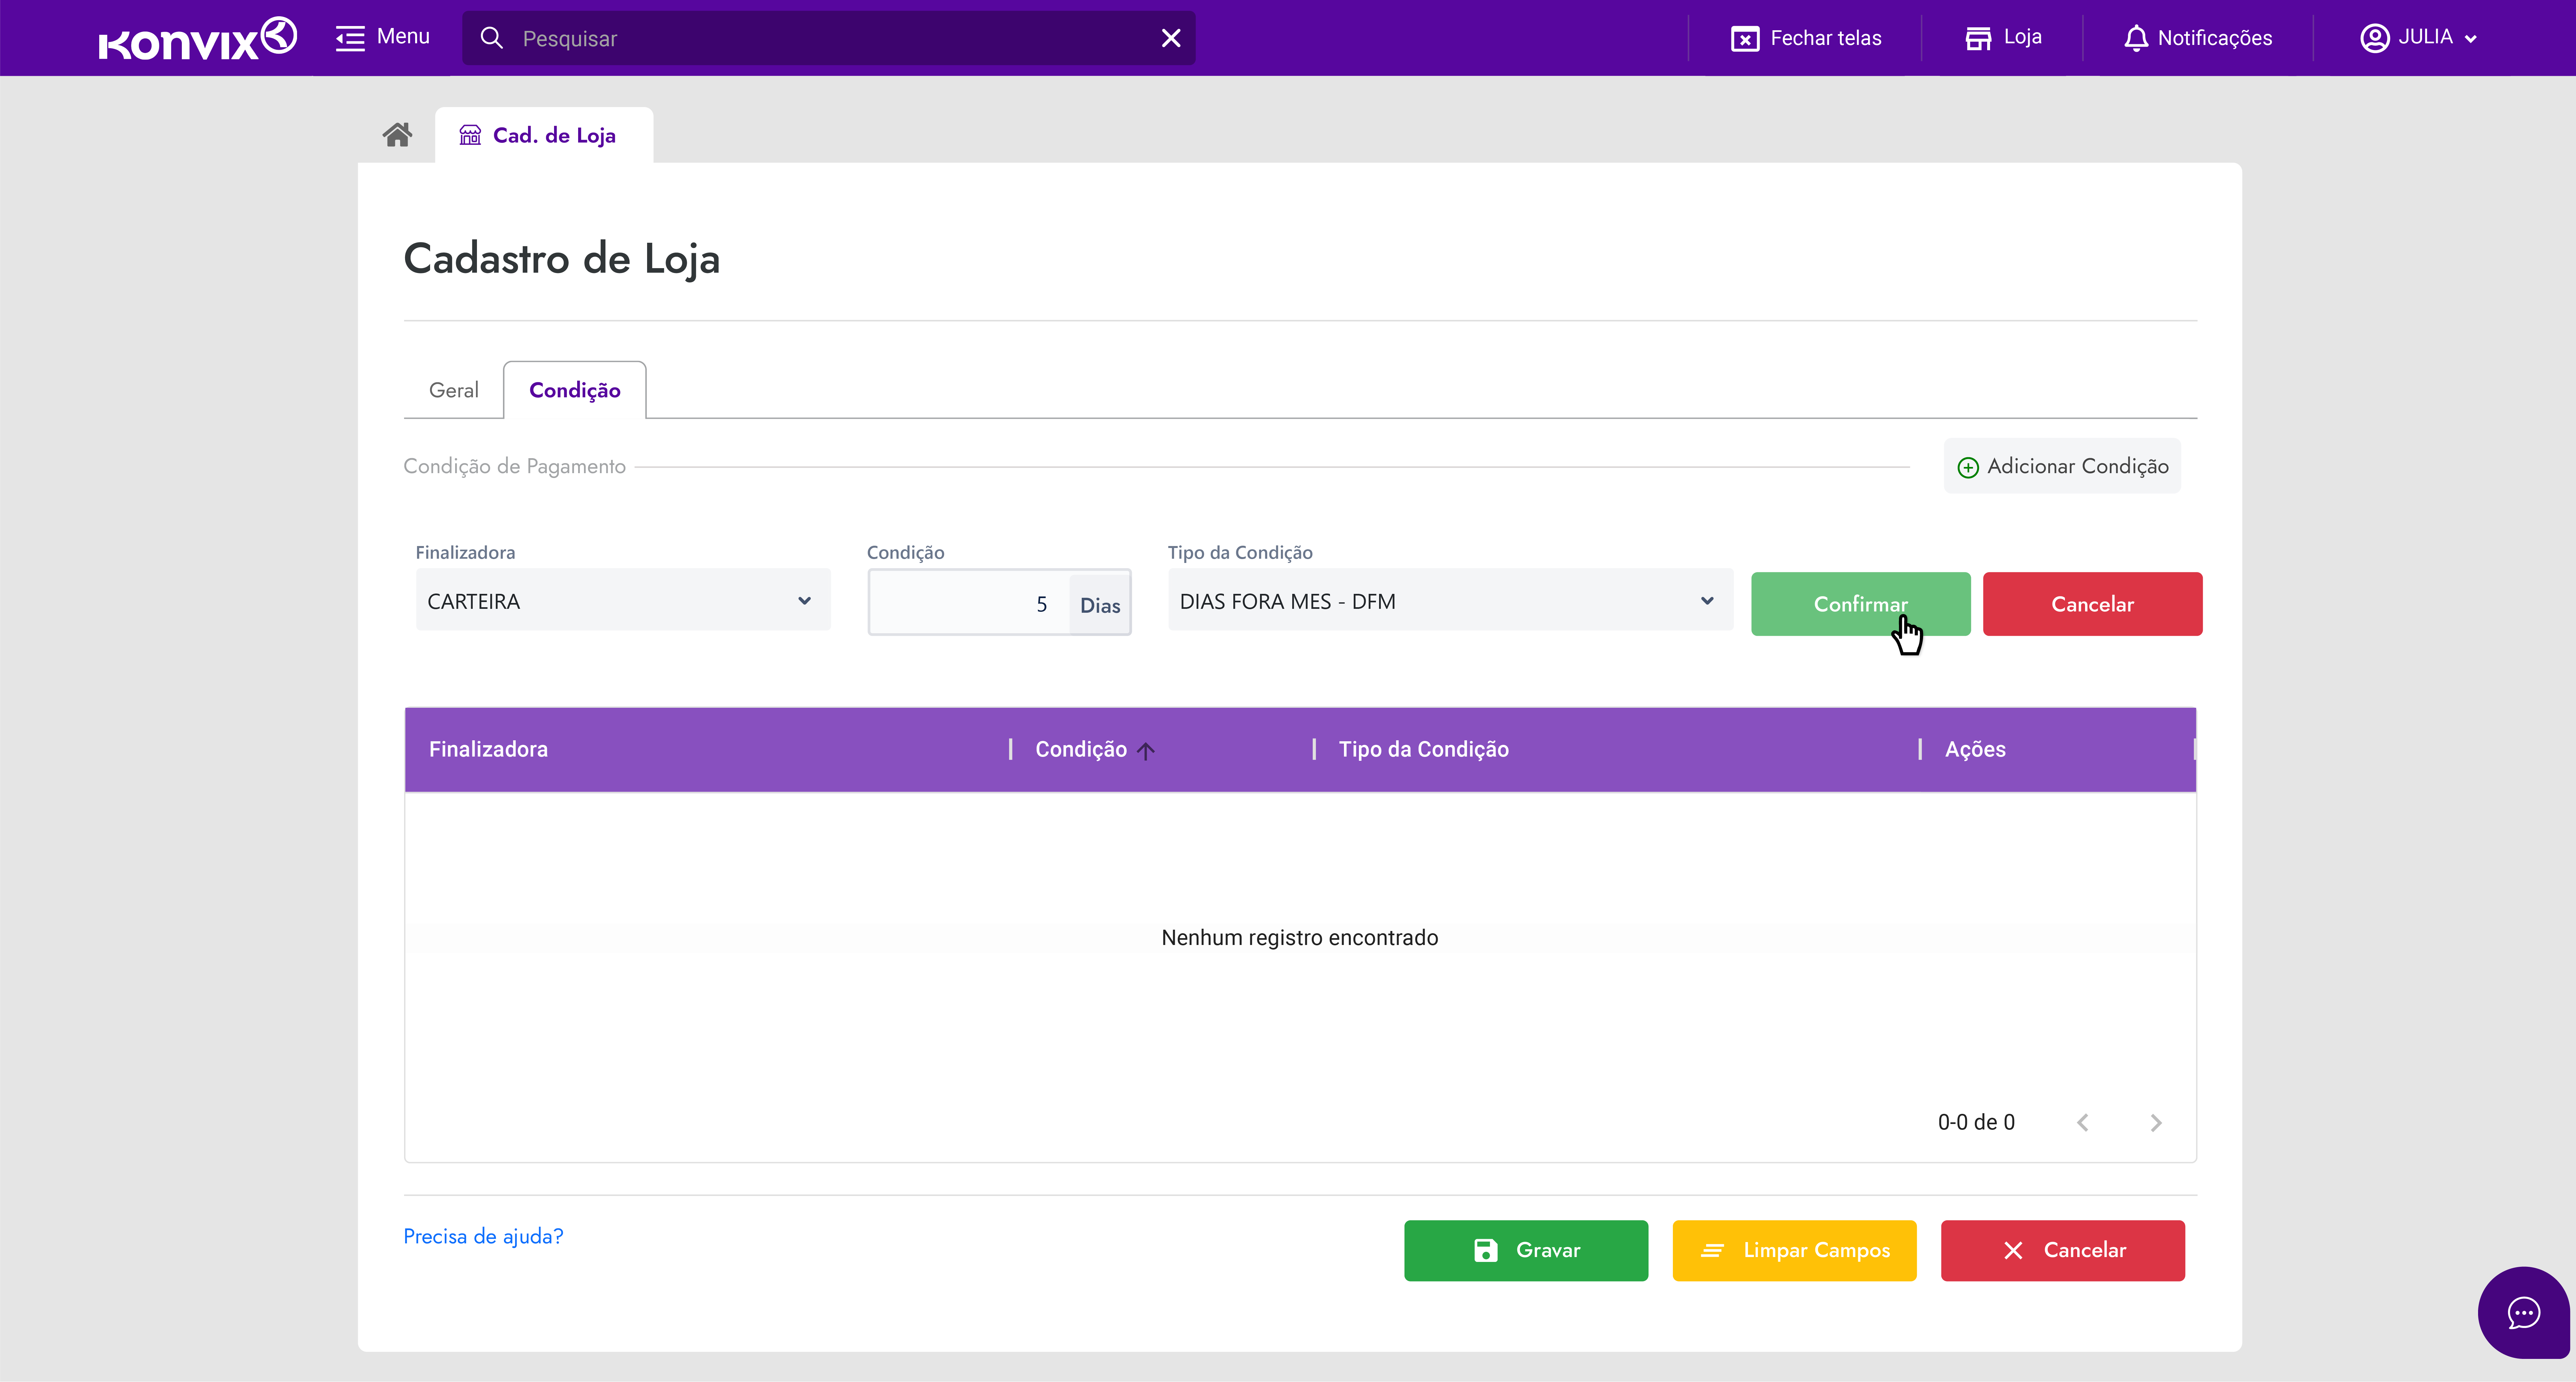
Task: Open the Menu hamburger icon
Action: click(x=350, y=38)
